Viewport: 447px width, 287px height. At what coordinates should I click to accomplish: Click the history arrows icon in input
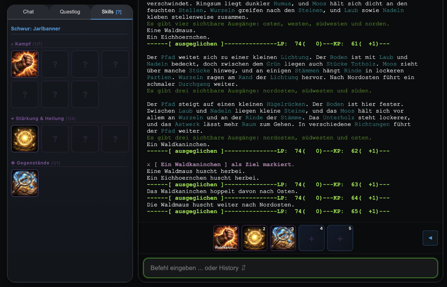pos(244,268)
